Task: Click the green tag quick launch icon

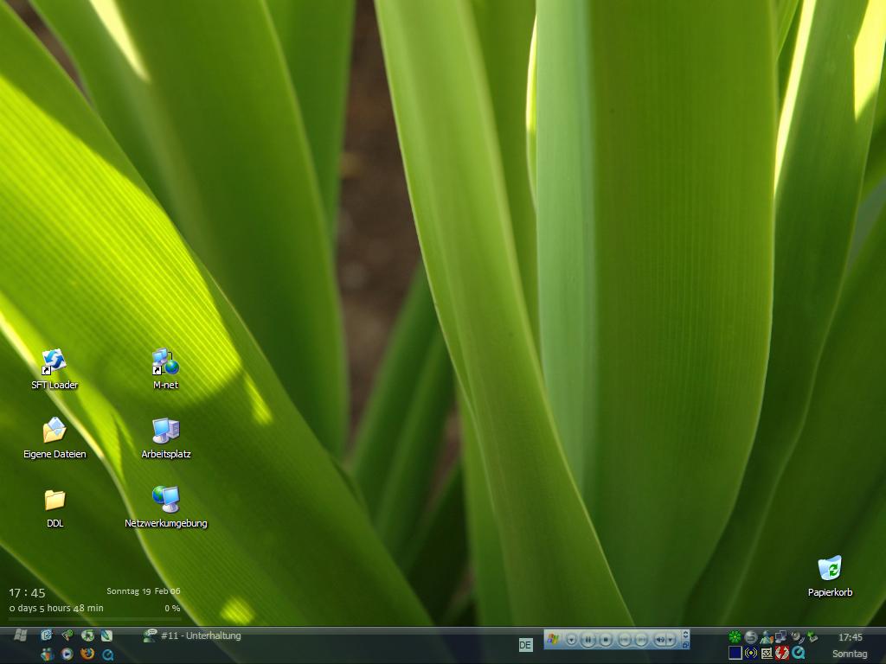Action: [67, 635]
